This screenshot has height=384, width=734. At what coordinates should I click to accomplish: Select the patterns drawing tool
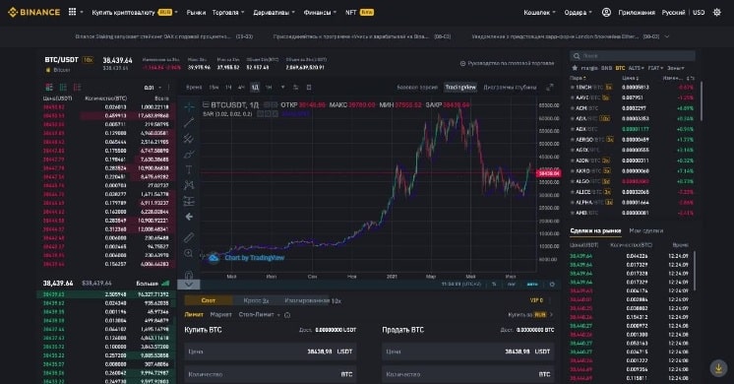189,185
